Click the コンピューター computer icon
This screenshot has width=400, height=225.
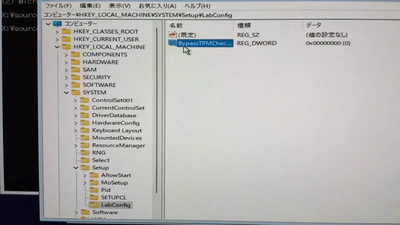pyautogui.click(x=57, y=24)
